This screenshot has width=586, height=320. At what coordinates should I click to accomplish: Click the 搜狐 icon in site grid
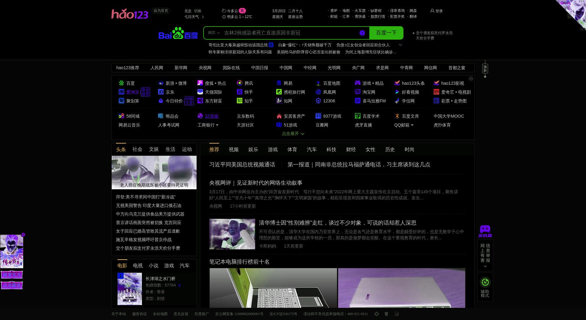[200, 83]
